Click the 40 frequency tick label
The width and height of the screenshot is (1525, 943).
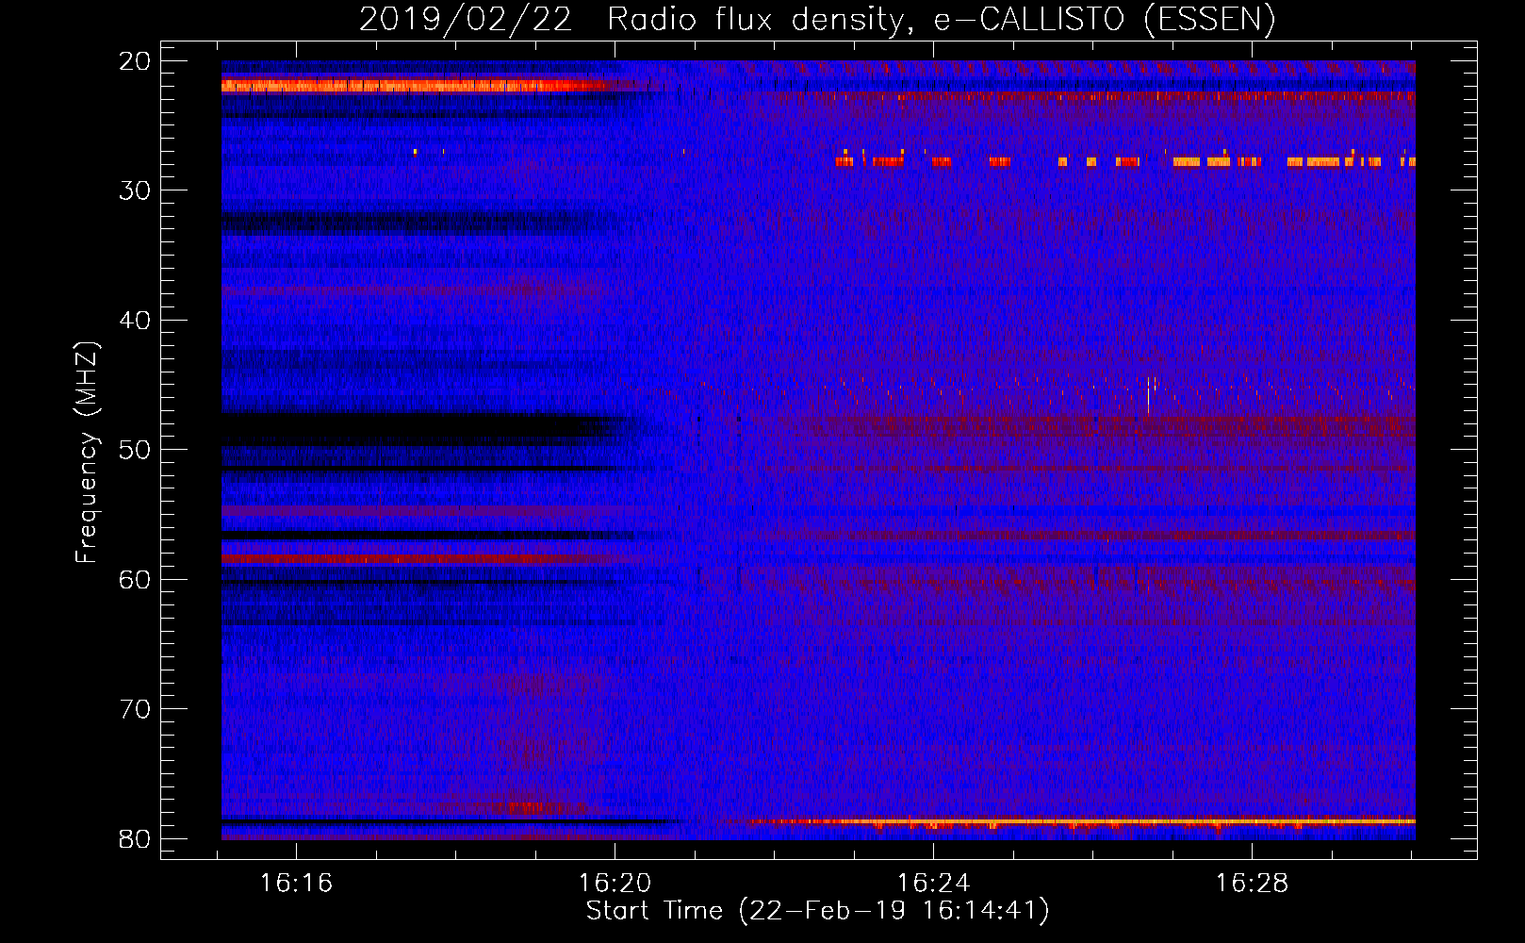click(135, 321)
